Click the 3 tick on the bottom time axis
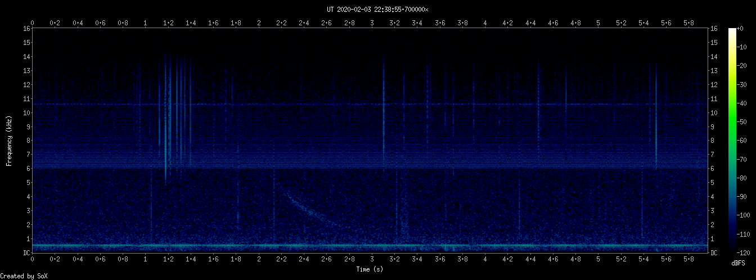756x280 pixels. click(x=372, y=259)
